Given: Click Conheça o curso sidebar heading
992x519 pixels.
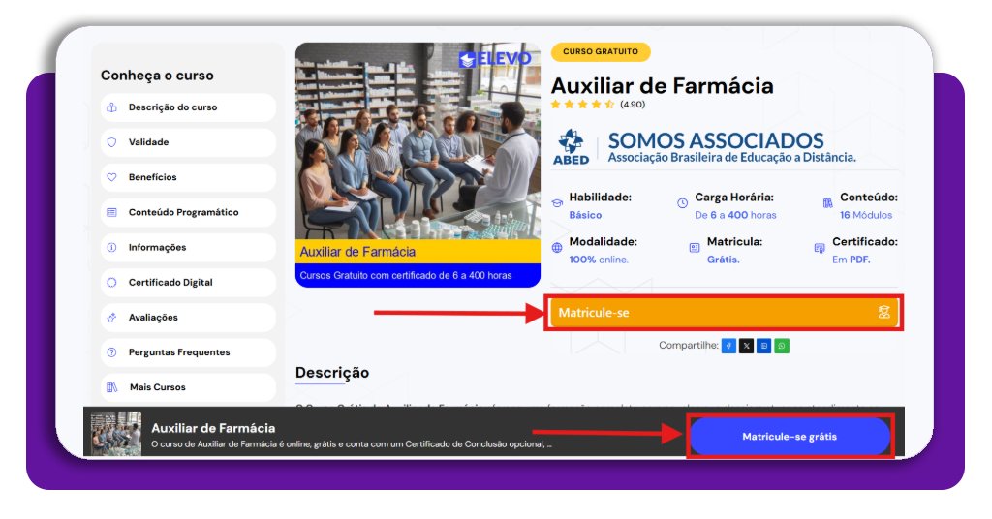Looking at the screenshot, I should tap(157, 76).
